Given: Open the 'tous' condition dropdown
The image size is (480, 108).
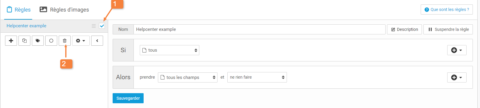Looking at the screenshot, I should click(x=170, y=50).
